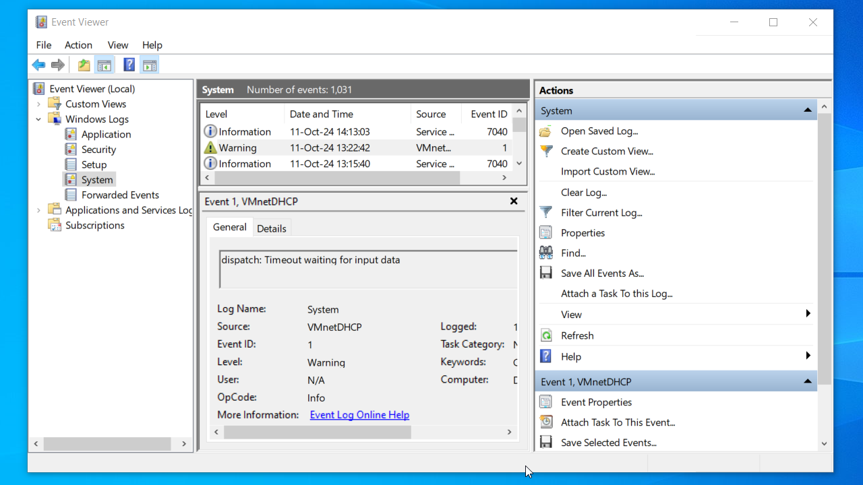Click the green Refresh action
This screenshot has width=863, height=485.
pyautogui.click(x=577, y=335)
